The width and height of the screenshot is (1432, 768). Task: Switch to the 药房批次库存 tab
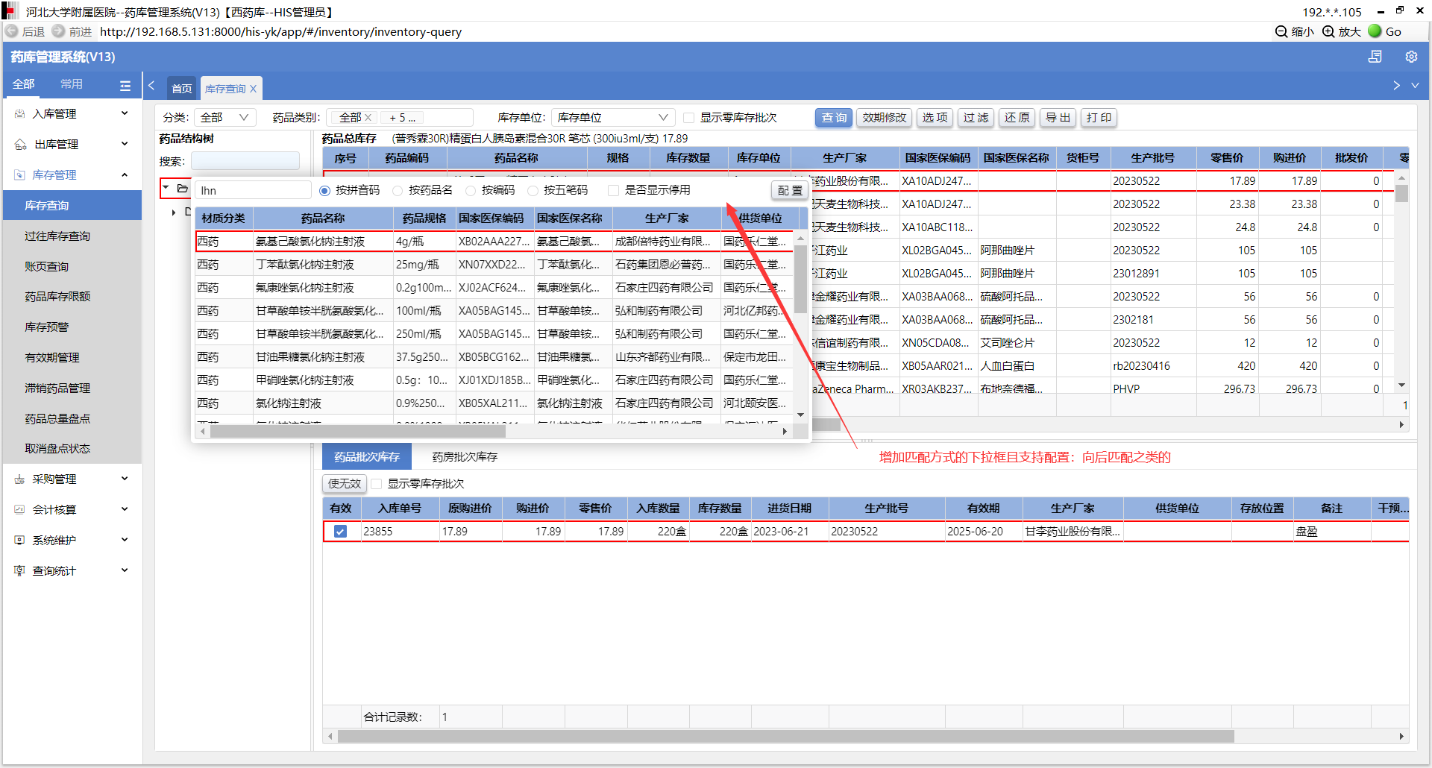tap(465, 457)
